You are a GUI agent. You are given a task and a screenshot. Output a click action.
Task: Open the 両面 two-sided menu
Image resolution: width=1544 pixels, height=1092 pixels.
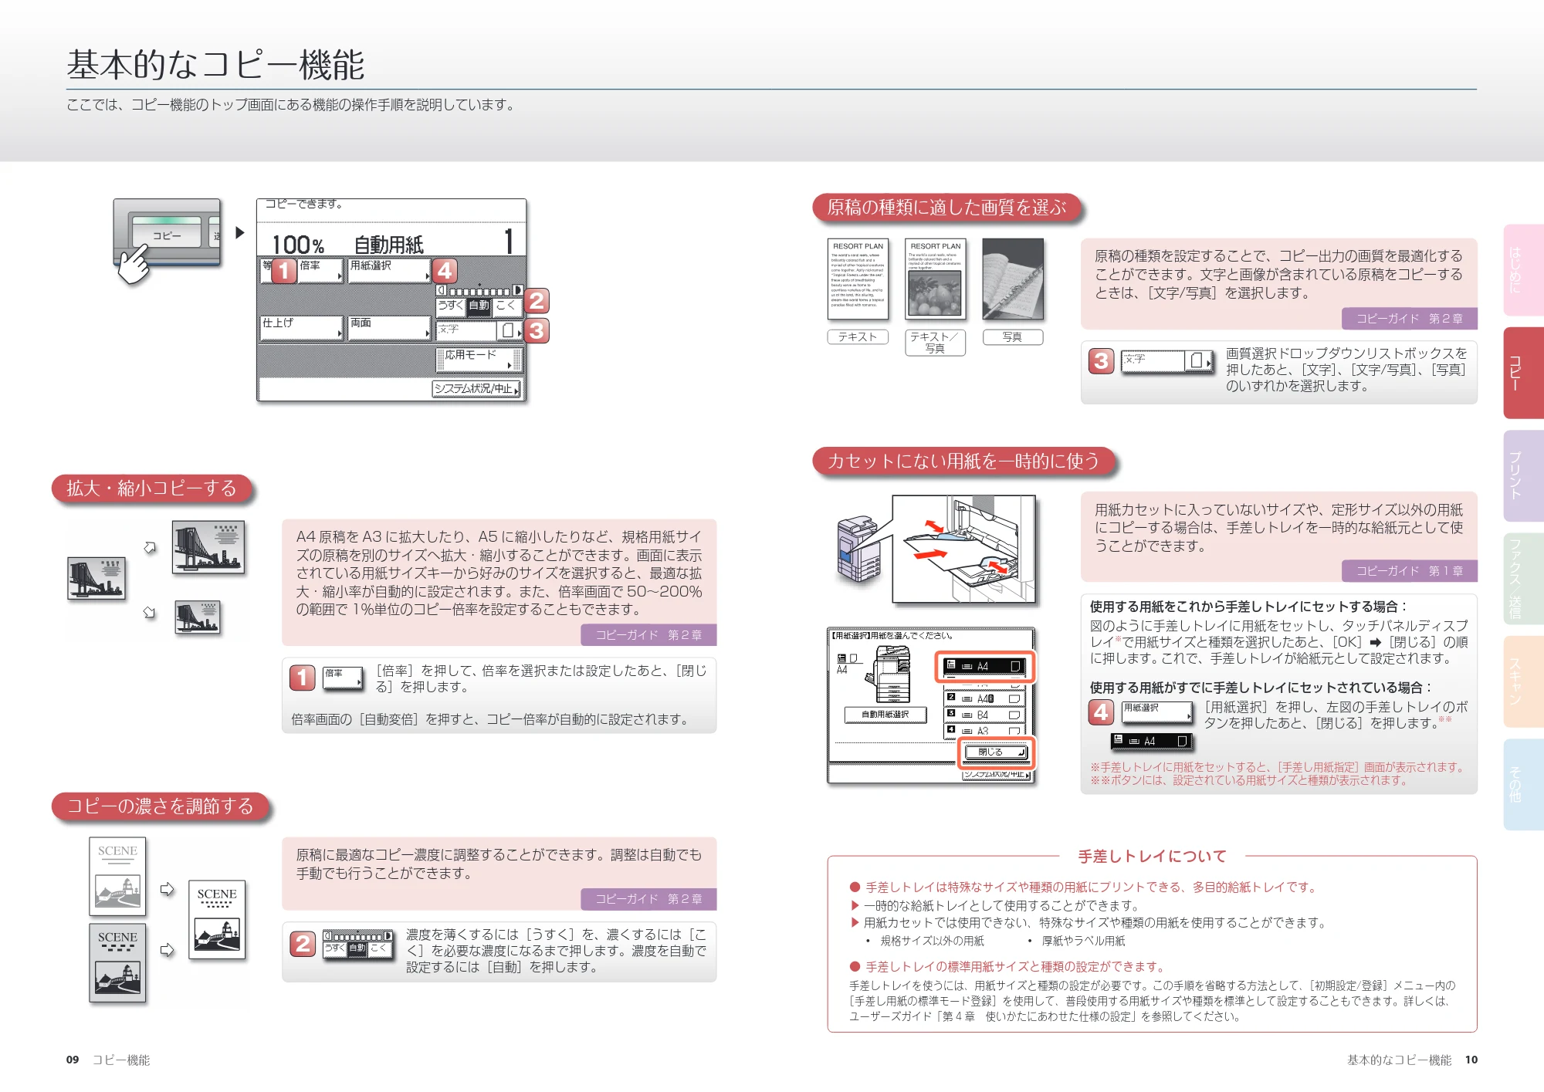389,328
